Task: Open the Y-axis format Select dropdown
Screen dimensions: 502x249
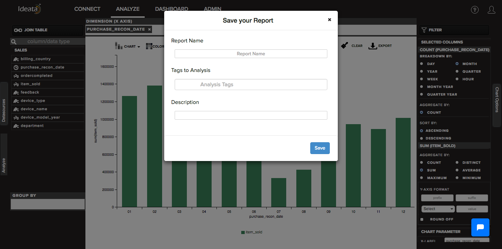Action: [x=438, y=209]
